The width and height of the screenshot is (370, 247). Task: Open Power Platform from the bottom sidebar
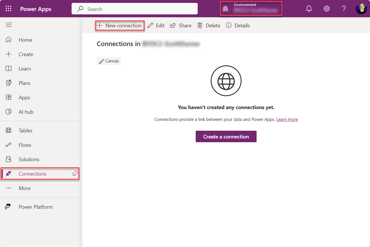[36, 207]
